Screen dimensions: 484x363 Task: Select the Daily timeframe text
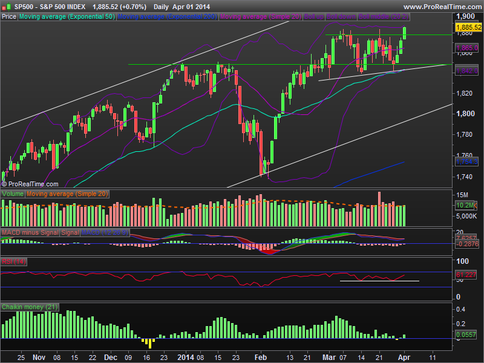point(161,7)
